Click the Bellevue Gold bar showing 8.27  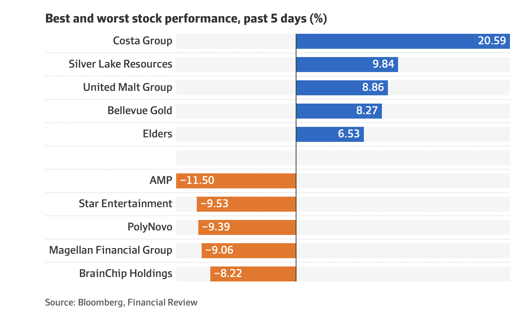click(339, 111)
